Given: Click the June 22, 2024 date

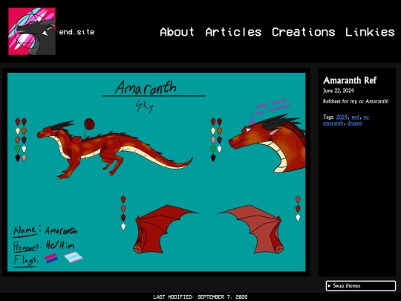Looking at the screenshot, I should [339, 91].
